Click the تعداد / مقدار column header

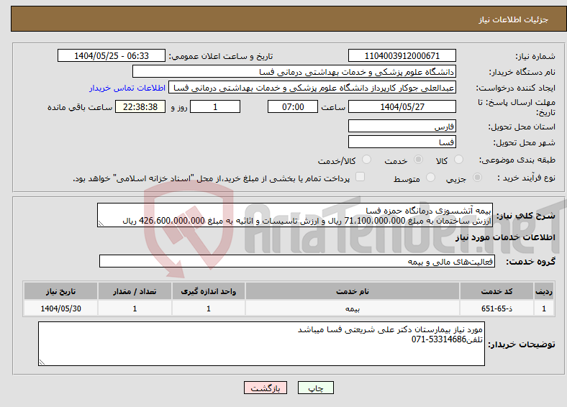click(135, 291)
